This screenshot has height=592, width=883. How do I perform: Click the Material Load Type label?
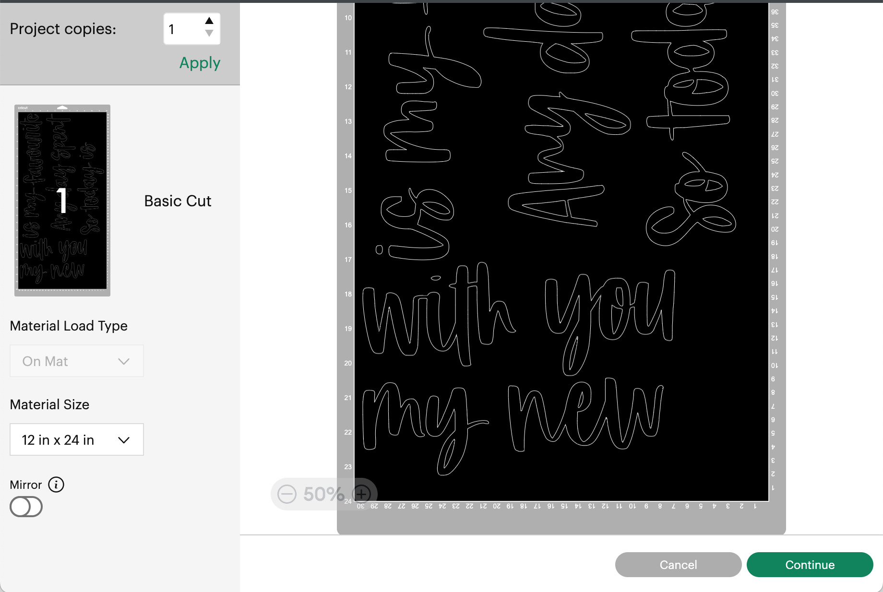click(x=69, y=326)
